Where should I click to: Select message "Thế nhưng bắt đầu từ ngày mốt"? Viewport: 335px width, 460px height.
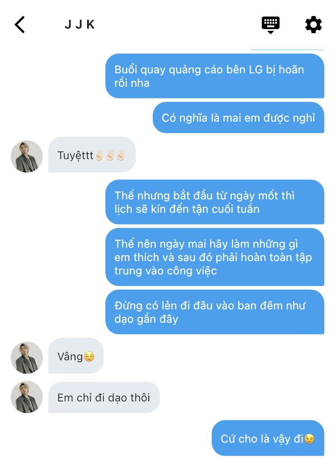[x=215, y=202]
